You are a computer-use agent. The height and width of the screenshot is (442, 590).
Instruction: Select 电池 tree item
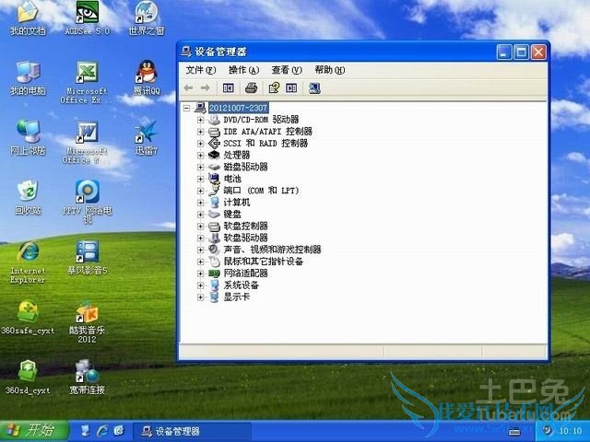(232, 179)
